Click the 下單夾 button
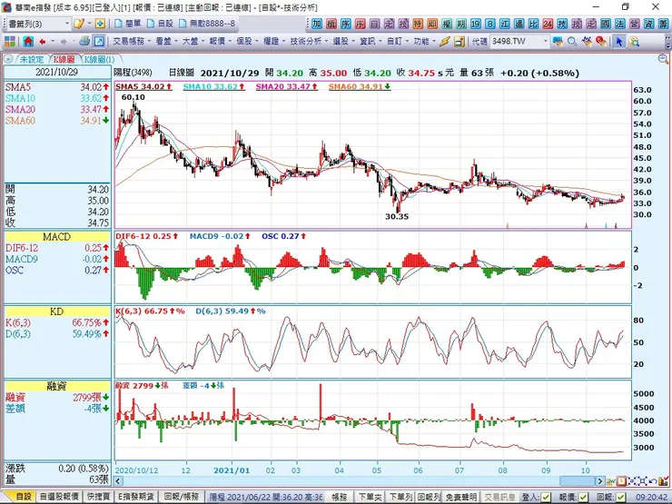The height and width of the screenshot is (504, 672). (x=371, y=497)
